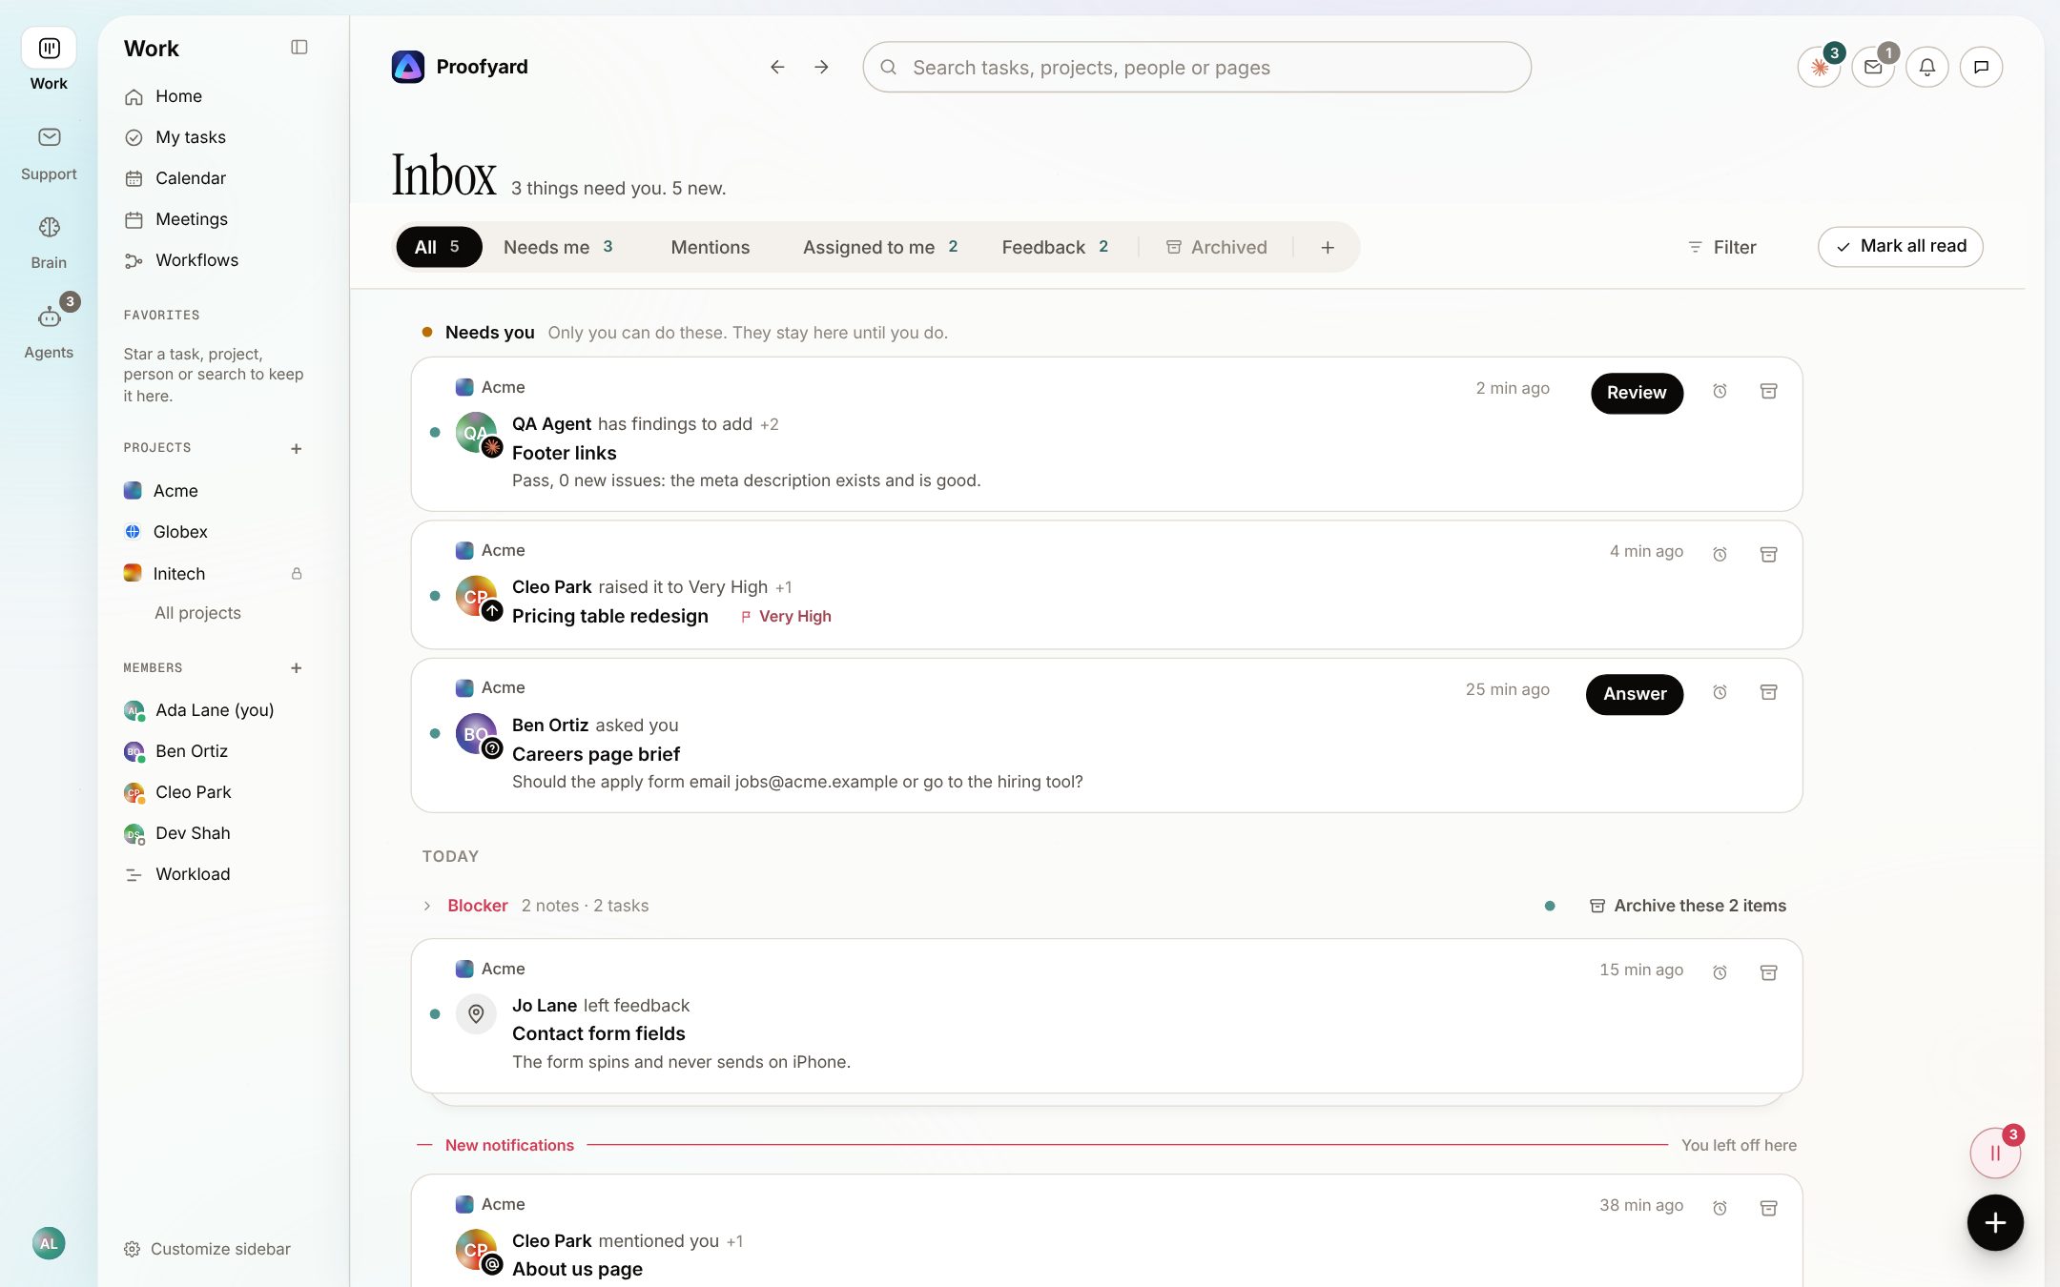This screenshot has height=1287, width=2060.
Task: Open the Globex project
Action: click(x=217, y=532)
